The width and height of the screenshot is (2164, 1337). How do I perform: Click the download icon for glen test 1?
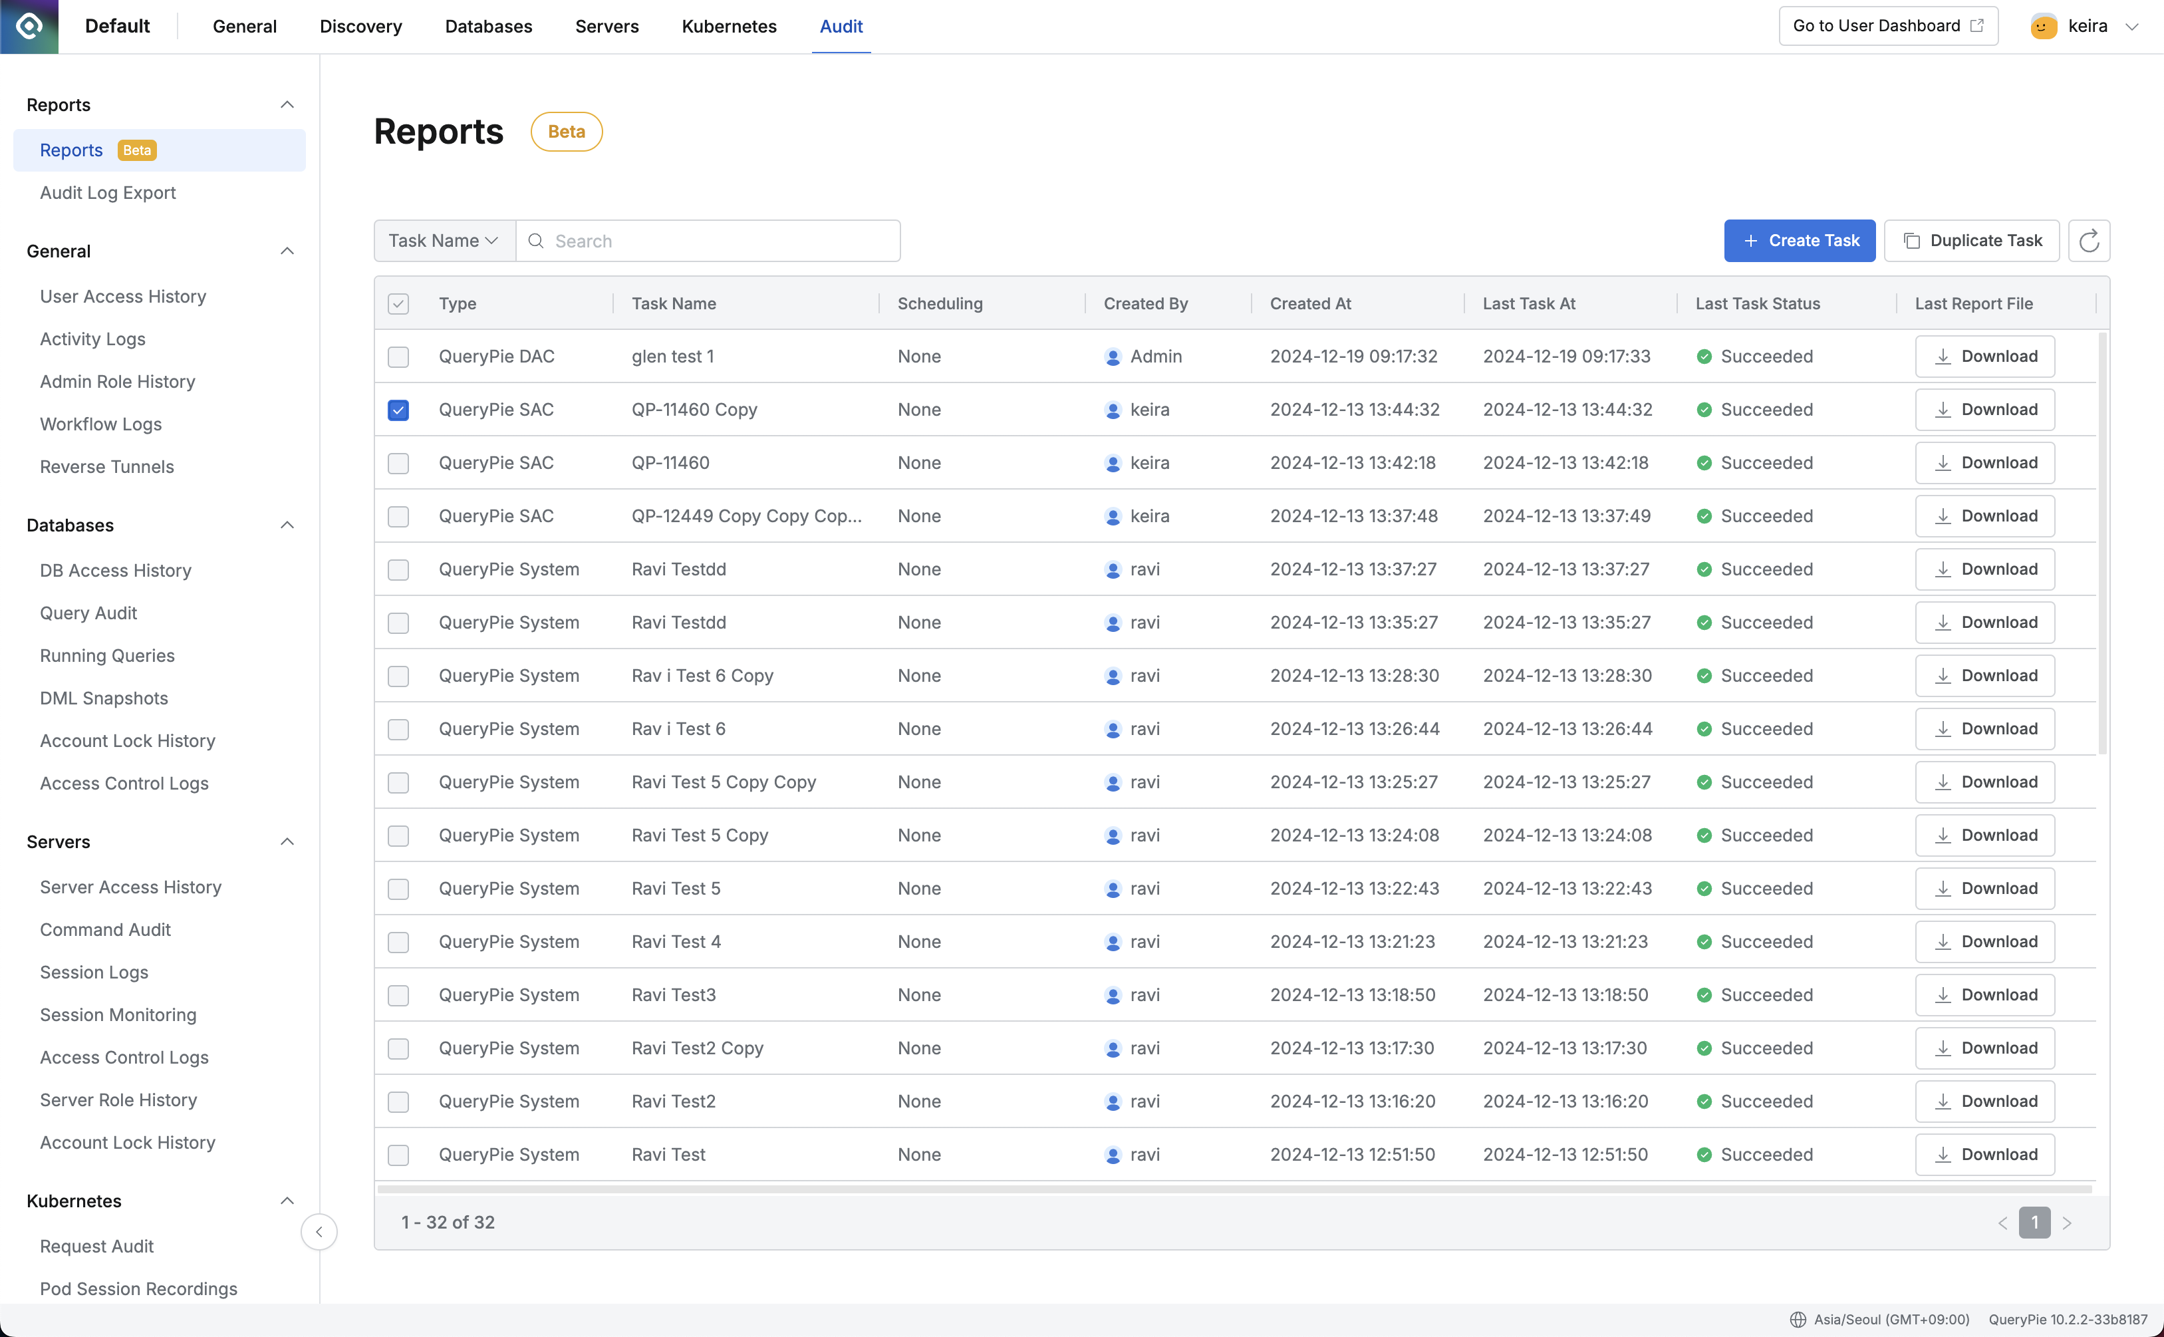pos(1942,357)
